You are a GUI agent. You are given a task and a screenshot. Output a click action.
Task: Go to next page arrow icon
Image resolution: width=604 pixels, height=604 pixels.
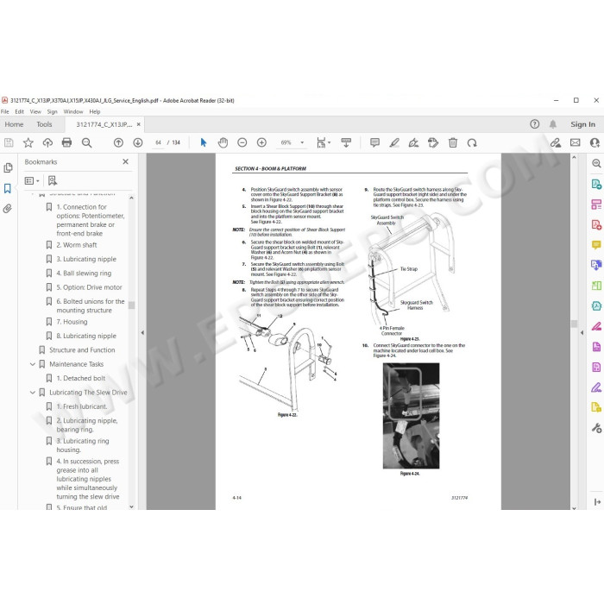(138, 143)
